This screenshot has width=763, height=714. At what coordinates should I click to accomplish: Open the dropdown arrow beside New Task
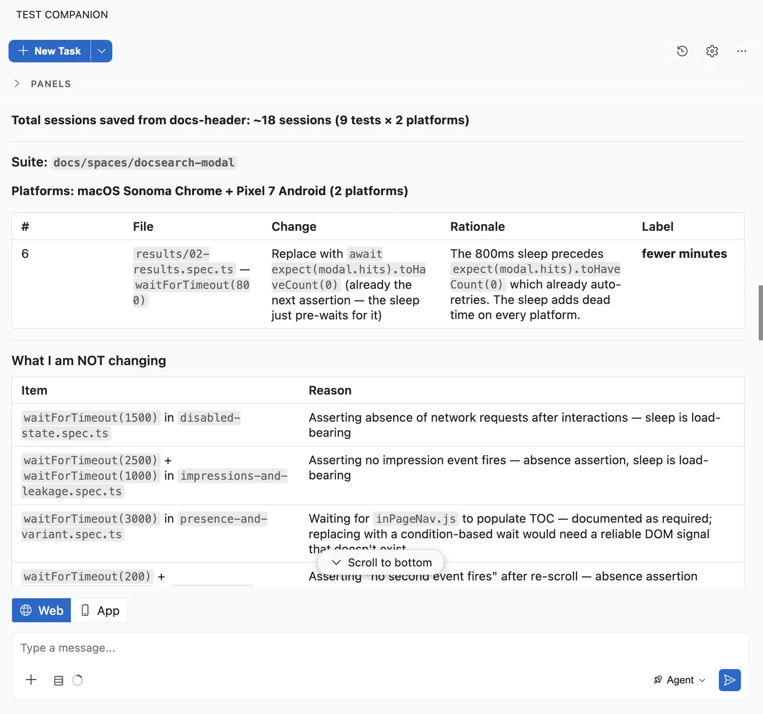click(x=101, y=51)
